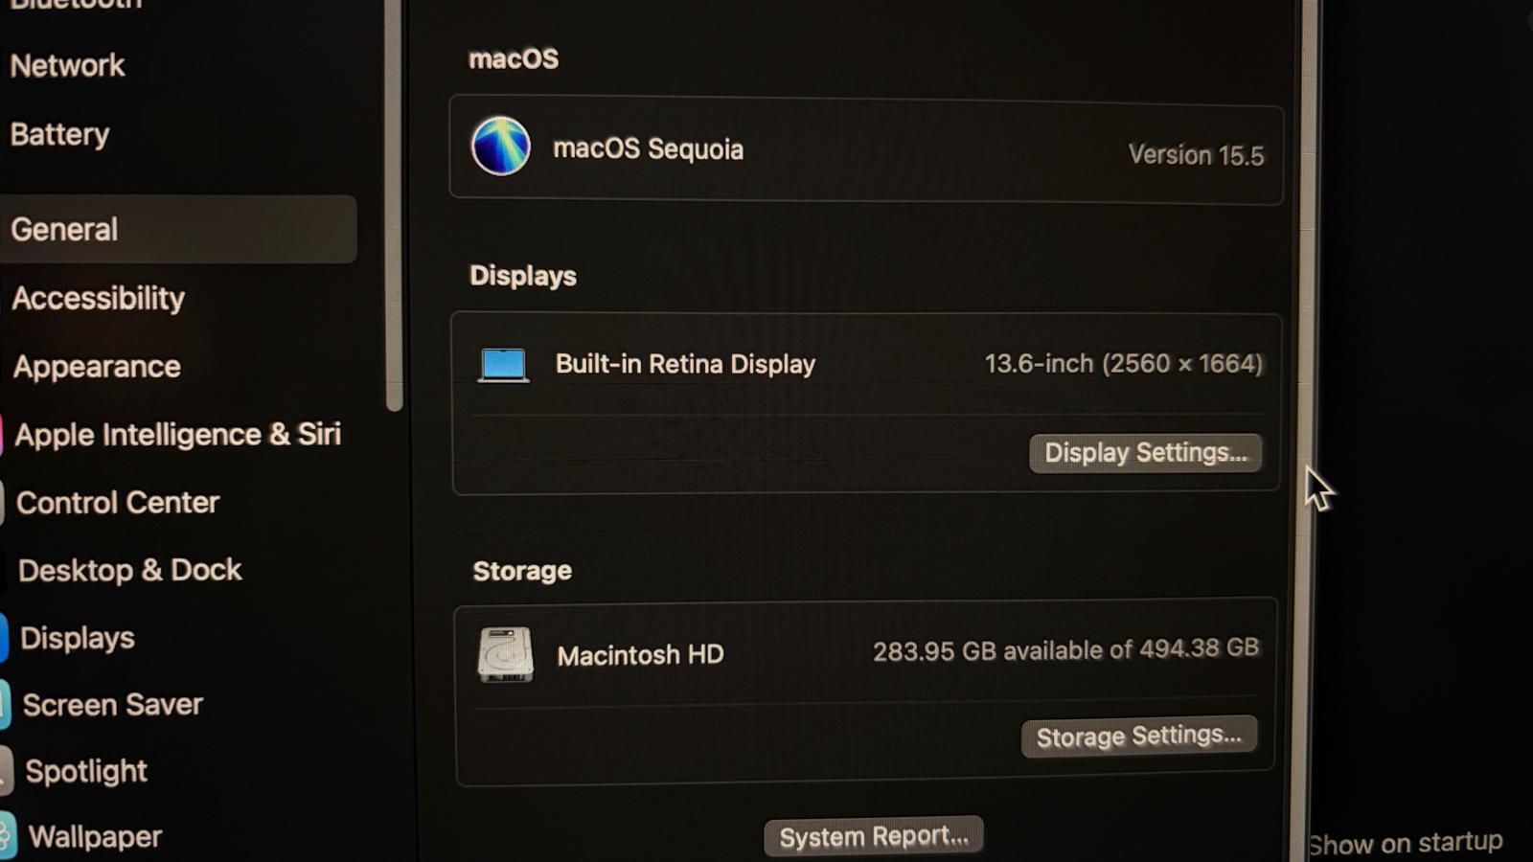The height and width of the screenshot is (862, 1533).
Task: Click the Displays section heading
Action: tap(523, 276)
